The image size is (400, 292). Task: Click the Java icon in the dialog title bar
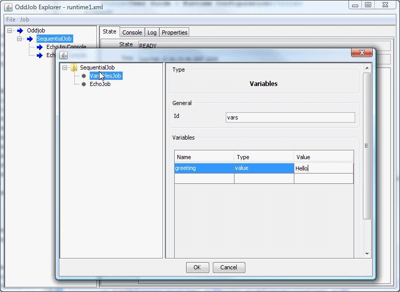pyautogui.click(x=63, y=55)
